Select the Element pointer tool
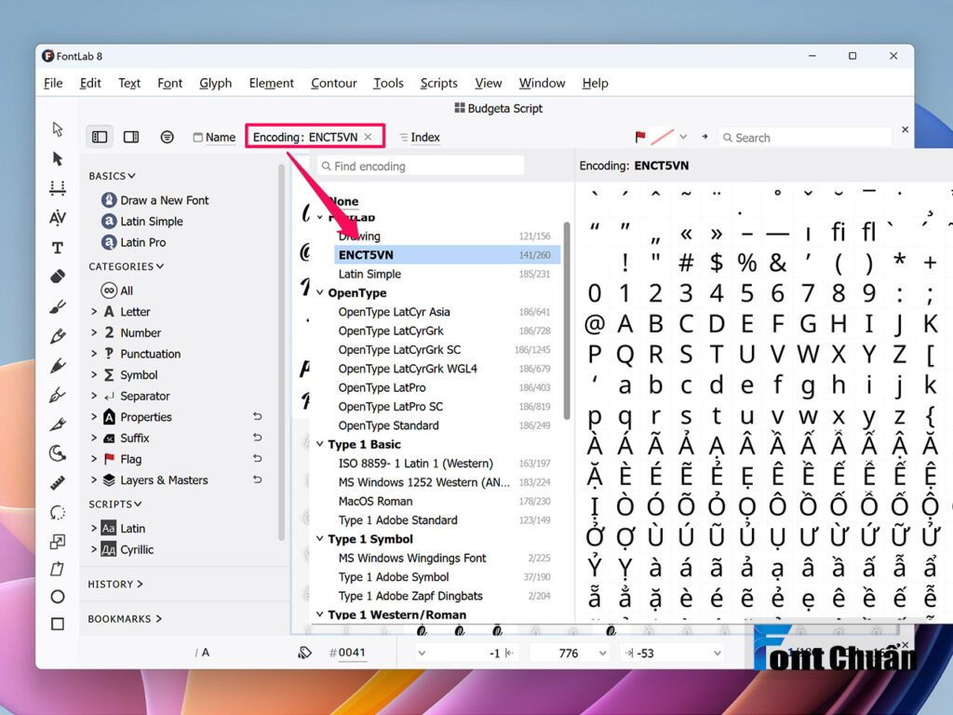This screenshot has height=715, width=953. 58,158
